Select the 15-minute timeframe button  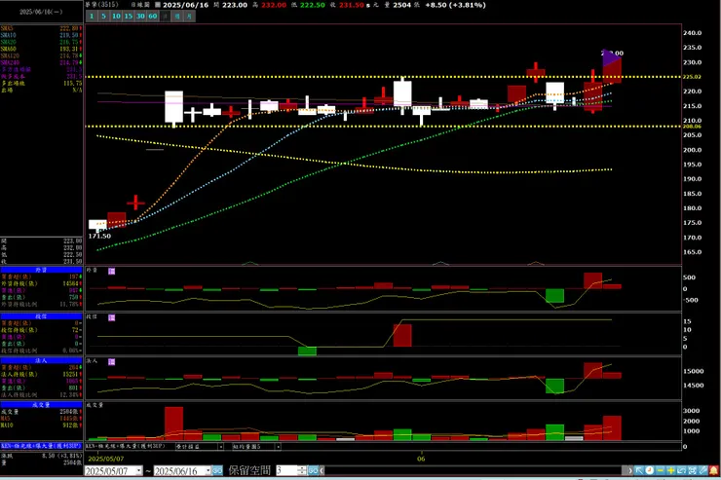click(x=128, y=17)
